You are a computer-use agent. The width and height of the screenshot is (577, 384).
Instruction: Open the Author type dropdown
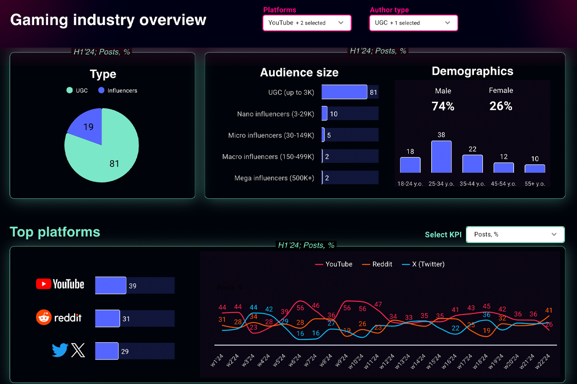414,23
